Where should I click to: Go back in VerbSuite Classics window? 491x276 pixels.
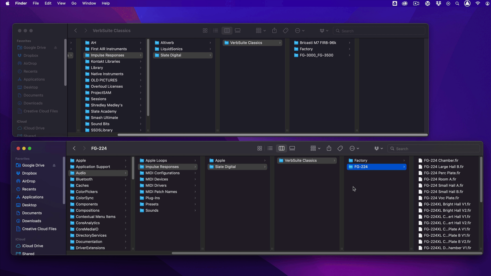point(76,31)
